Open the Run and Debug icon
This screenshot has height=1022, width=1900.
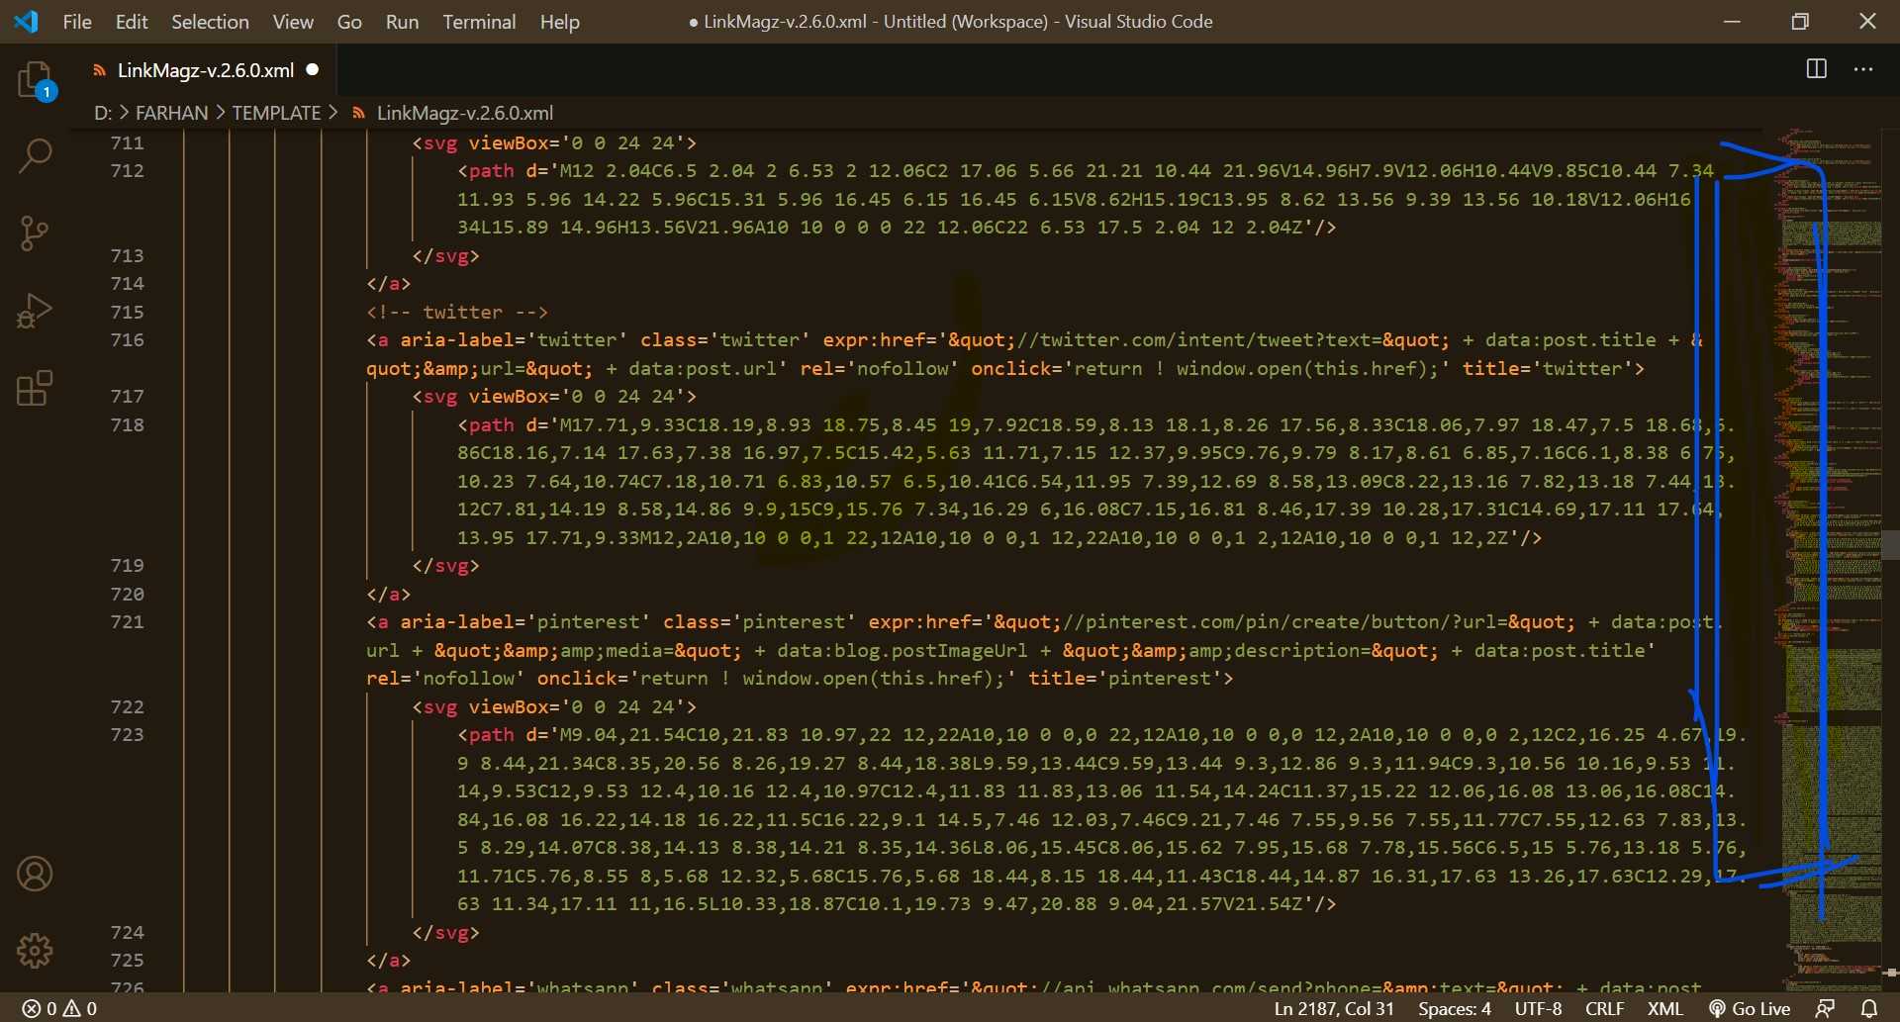pos(36,311)
